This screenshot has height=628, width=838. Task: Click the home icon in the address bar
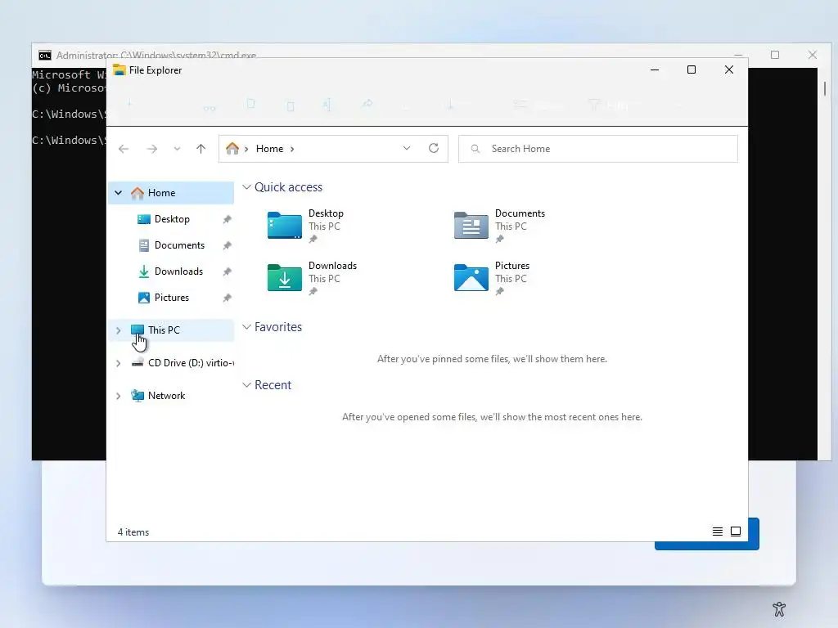point(232,149)
